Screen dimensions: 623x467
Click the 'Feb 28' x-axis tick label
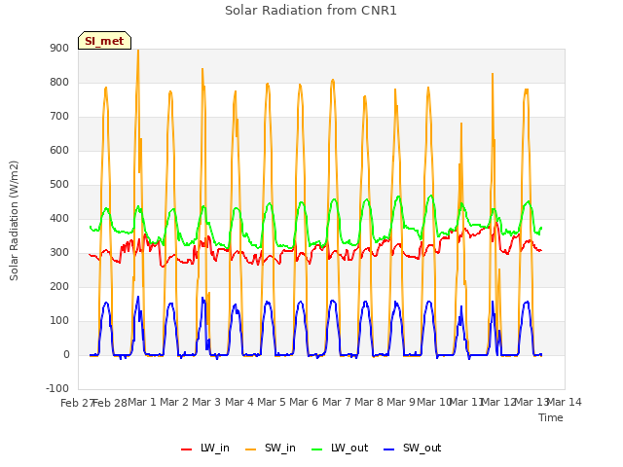(110, 403)
